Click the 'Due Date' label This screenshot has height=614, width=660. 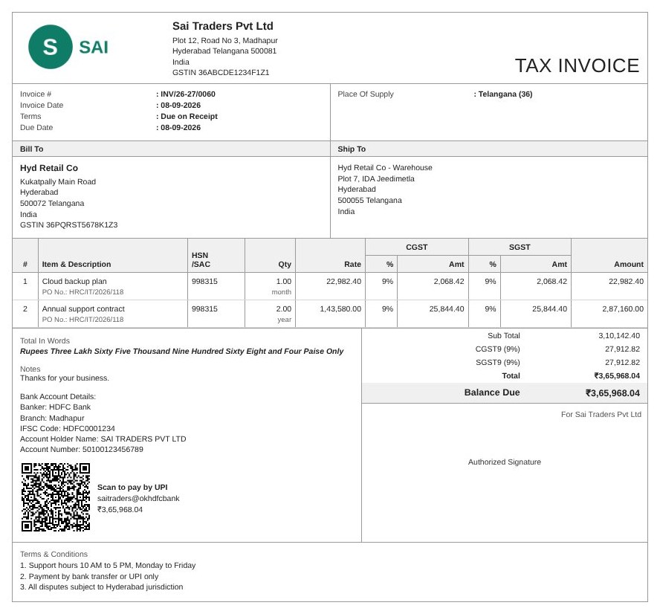(36, 128)
